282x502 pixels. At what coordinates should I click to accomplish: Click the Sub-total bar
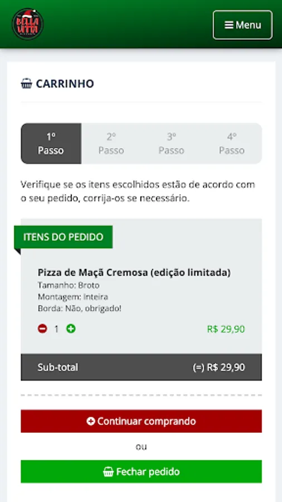pyautogui.click(x=142, y=367)
